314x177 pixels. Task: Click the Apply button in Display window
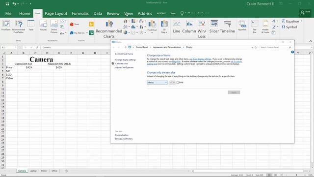(x=234, y=92)
